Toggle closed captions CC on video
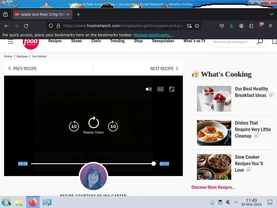The image size is (277, 208). pos(160,89)
